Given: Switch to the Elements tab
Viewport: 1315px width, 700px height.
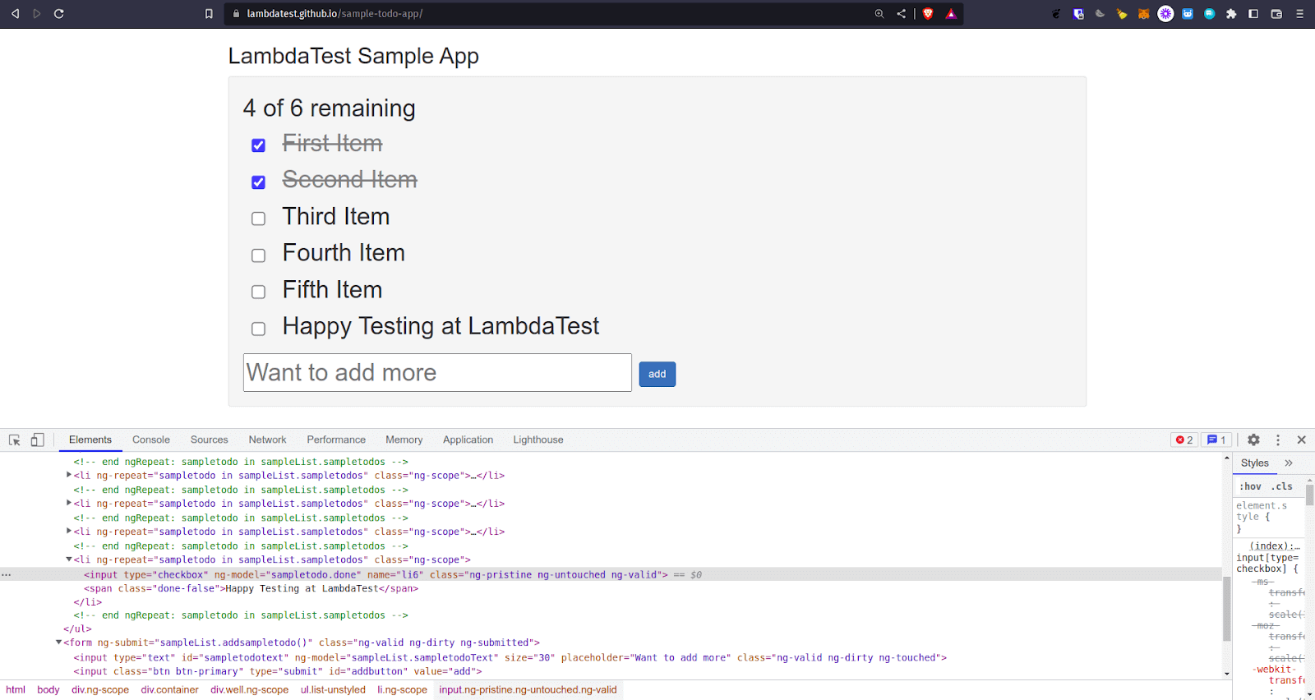Looking at the screenshot, I should tap(90, 440).
